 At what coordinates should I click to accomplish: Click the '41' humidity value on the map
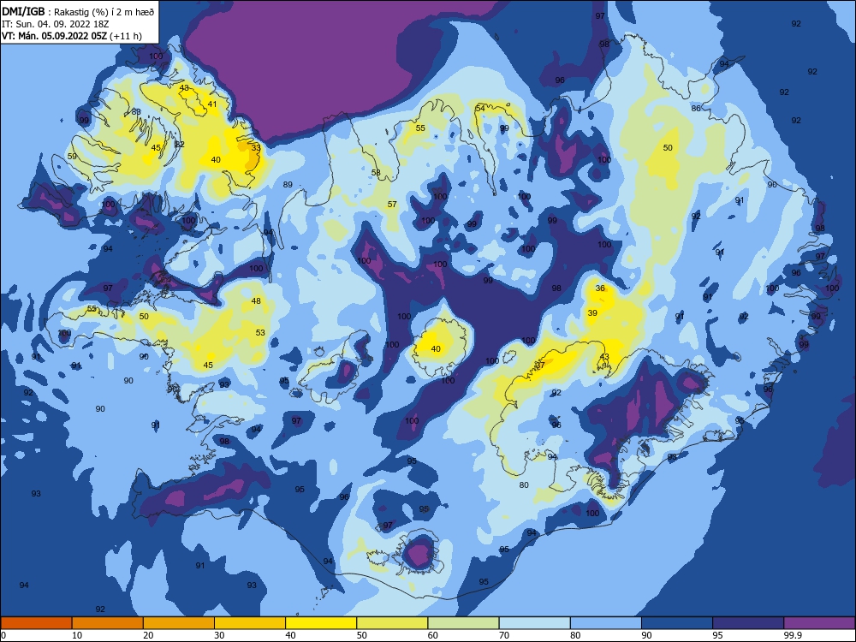click(x=212, y=104)
